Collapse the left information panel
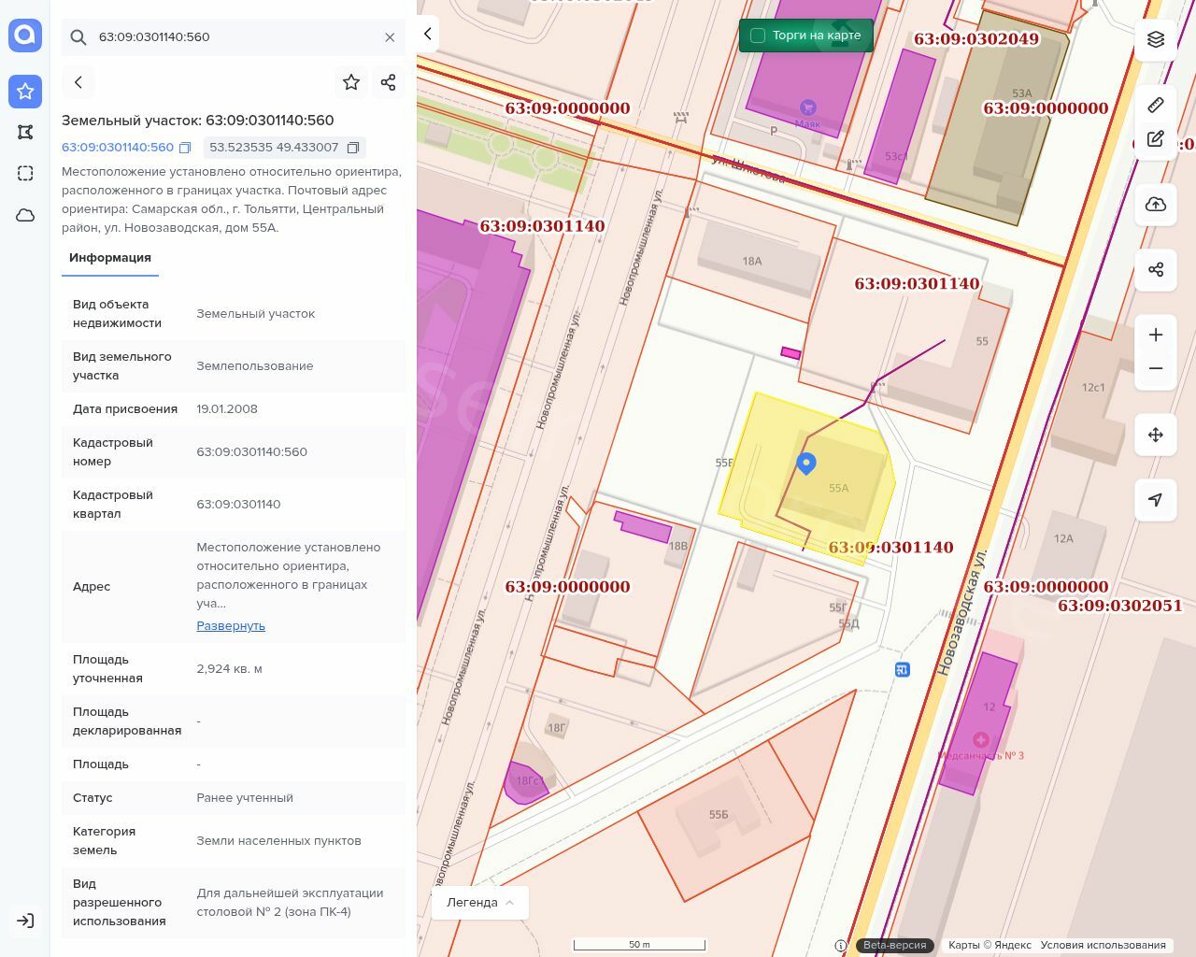Screen dimensions: 1196x957 pyautogui.click(x=427, y=34)
